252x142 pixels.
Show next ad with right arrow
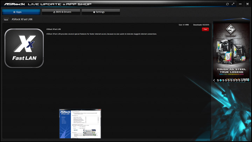[248, 80]
